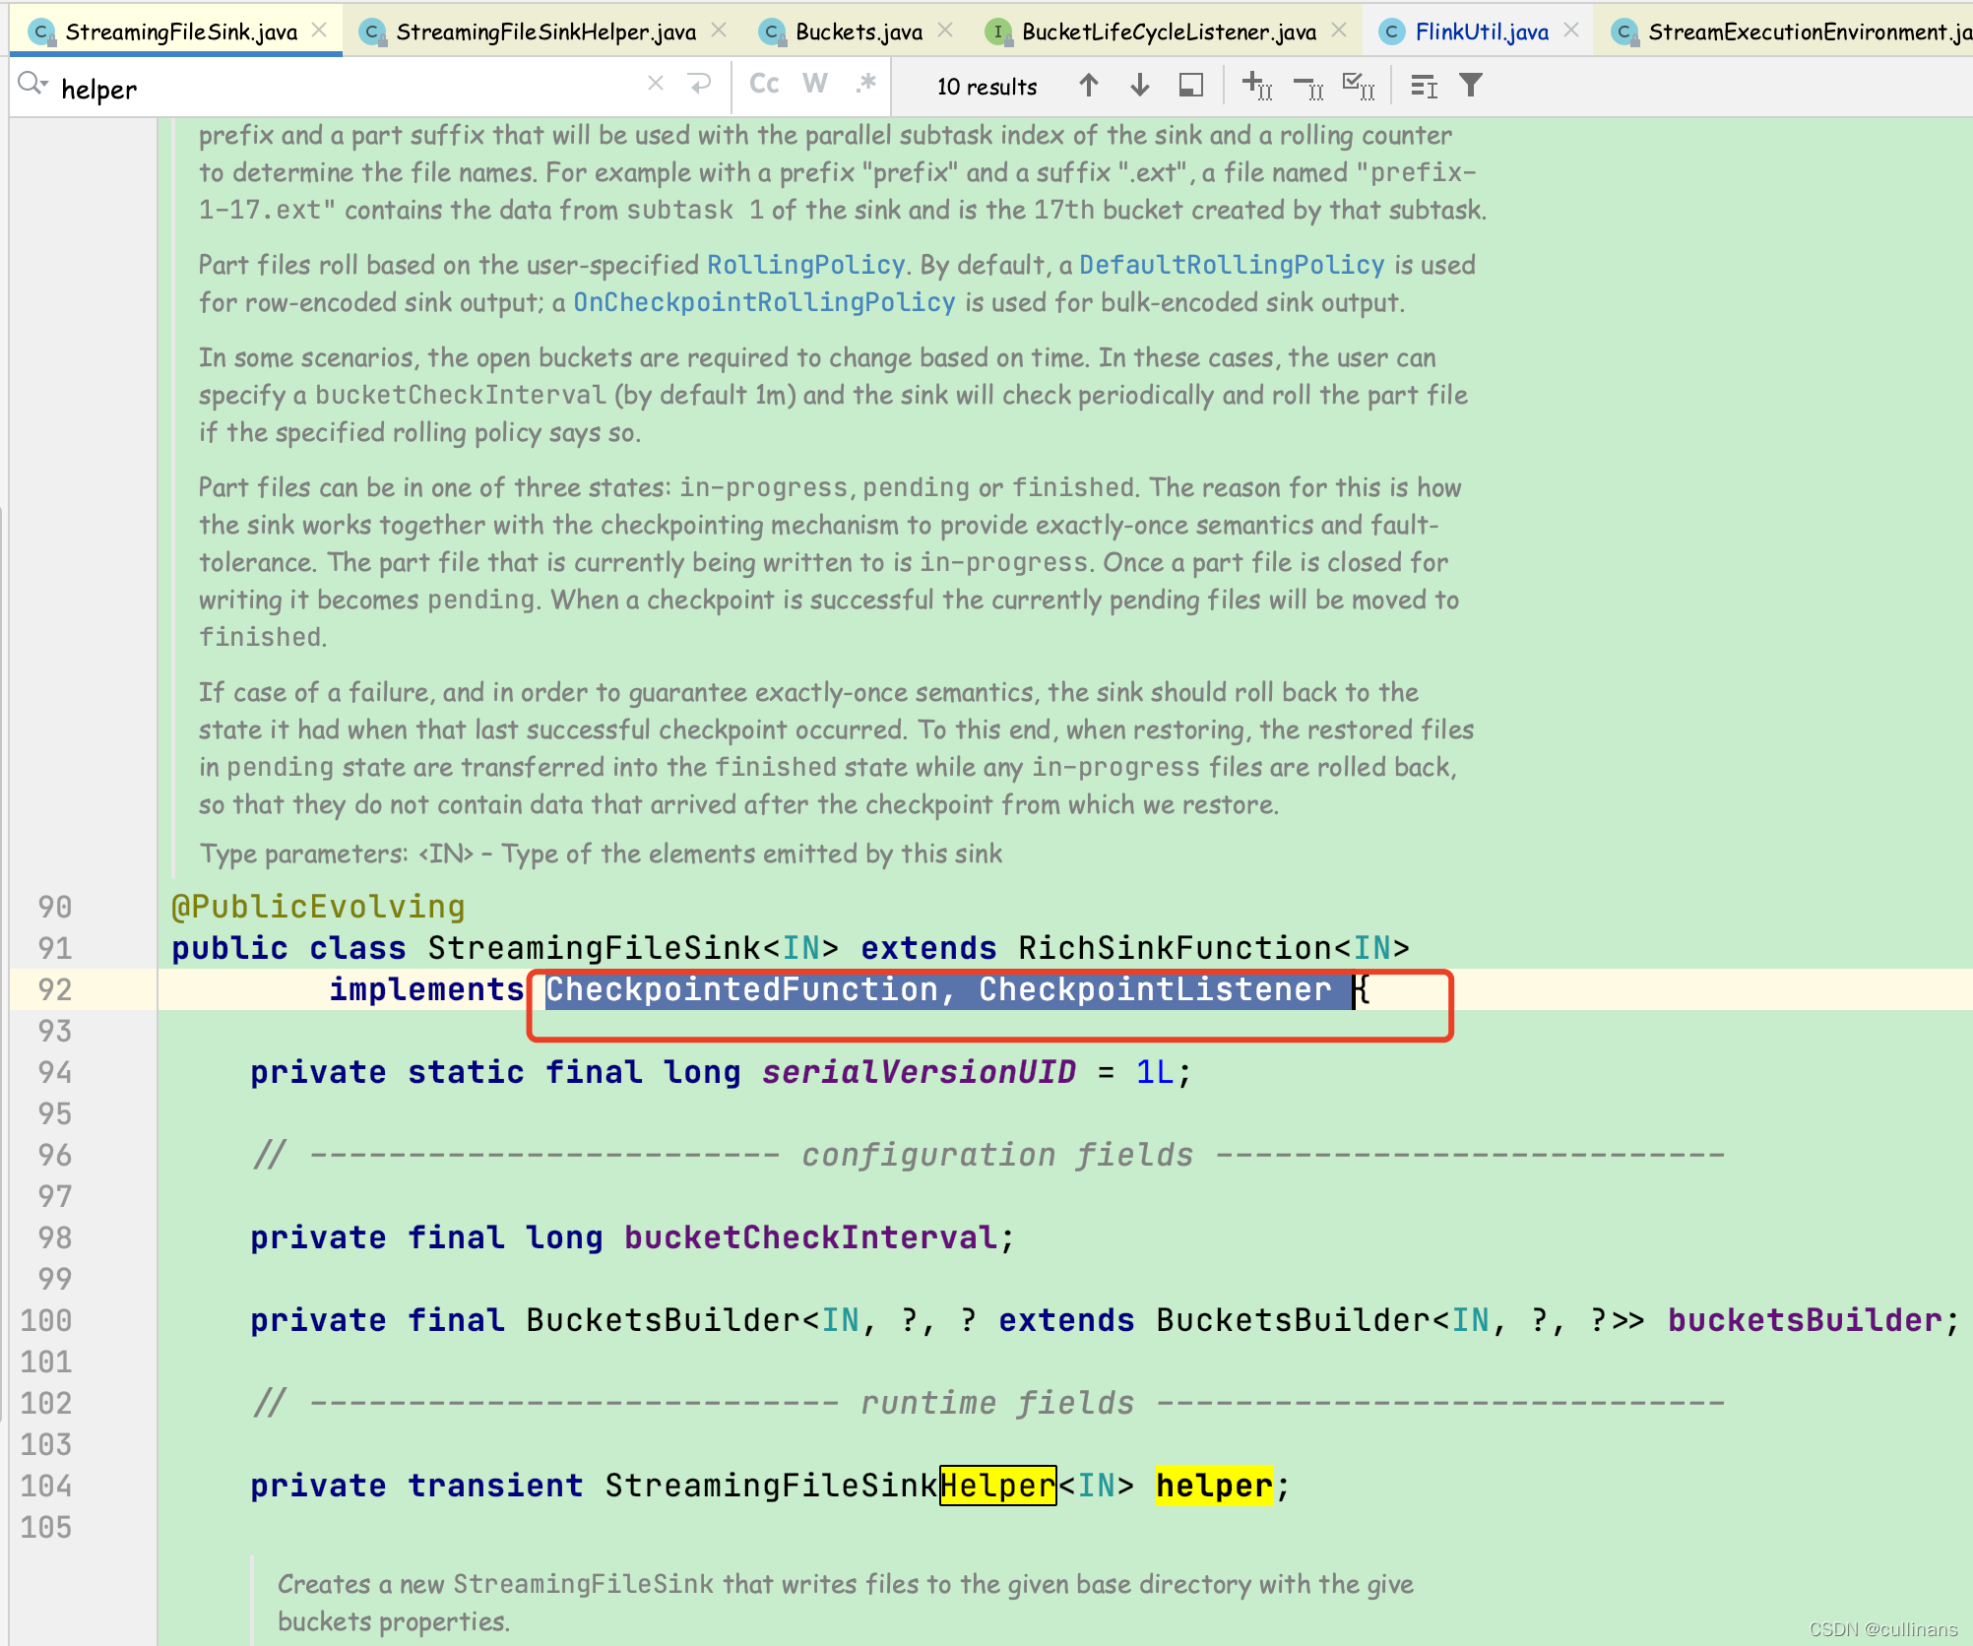Image resolution: width=1973 pixels, height=1646 pixels.
Task: Click bucketsBuilder field name on line 100
Action: pyautogui.click(x=1805, y=1320)
